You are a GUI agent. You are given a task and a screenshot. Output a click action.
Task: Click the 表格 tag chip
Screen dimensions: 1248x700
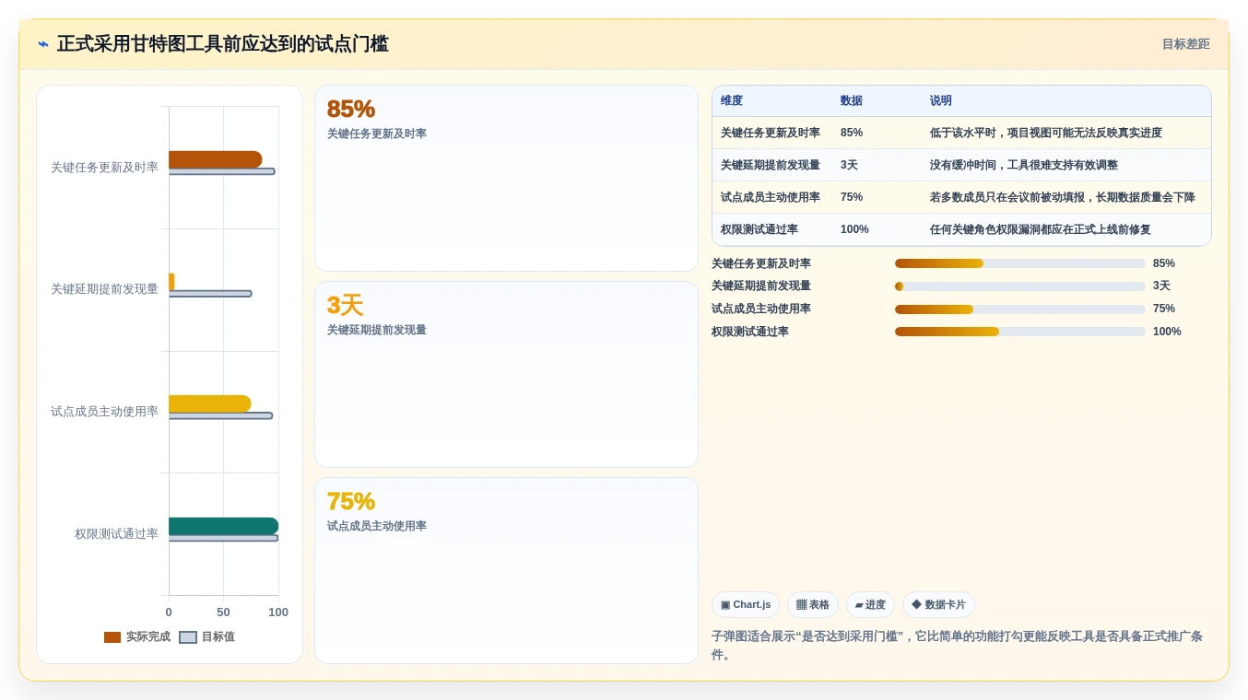click(x=813, y=605)
